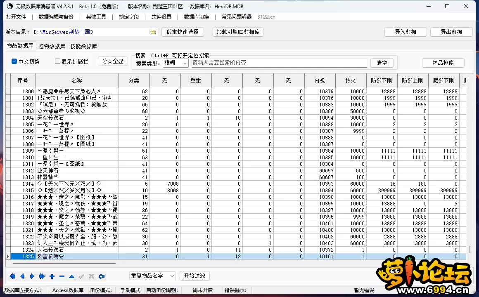Image resolution: width=479 pixels, height=297 pixels.
Task: Click the 加载引擎M2数据库 button
Action: pos(238,32)
